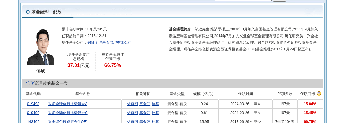
Task: Open fund code 019499
Action: pos(33,113)
